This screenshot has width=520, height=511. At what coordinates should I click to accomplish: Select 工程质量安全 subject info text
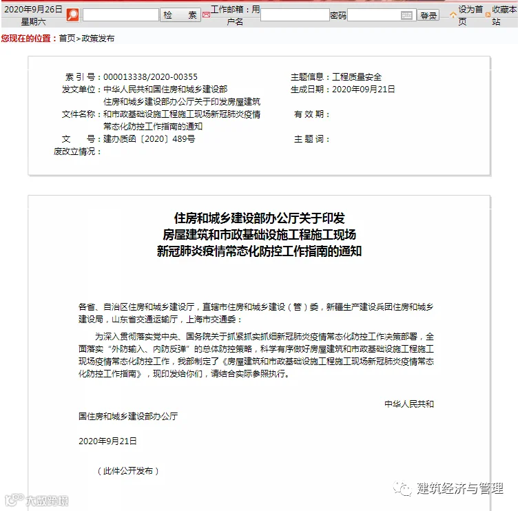pos(357,77)
